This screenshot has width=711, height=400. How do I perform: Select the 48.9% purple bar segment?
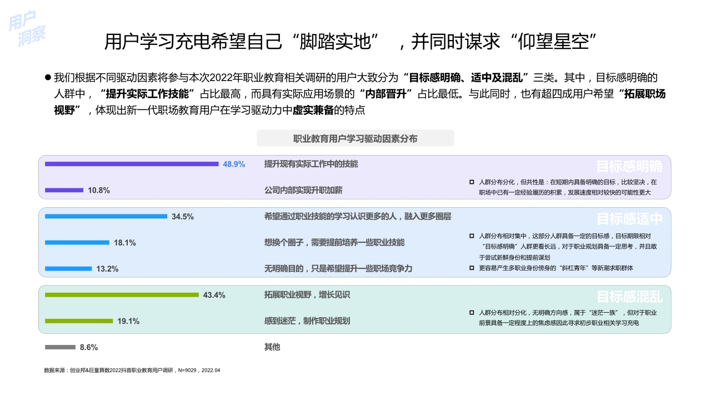pos(131,164)
